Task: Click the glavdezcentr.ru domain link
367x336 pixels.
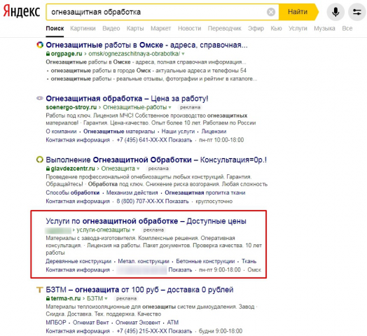Action: point(73,169)
